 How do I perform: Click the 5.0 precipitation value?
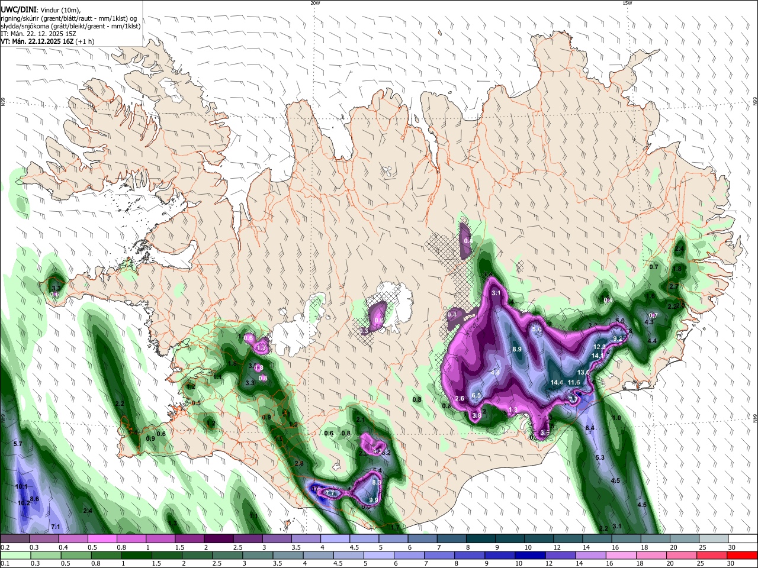coord(620,321)
